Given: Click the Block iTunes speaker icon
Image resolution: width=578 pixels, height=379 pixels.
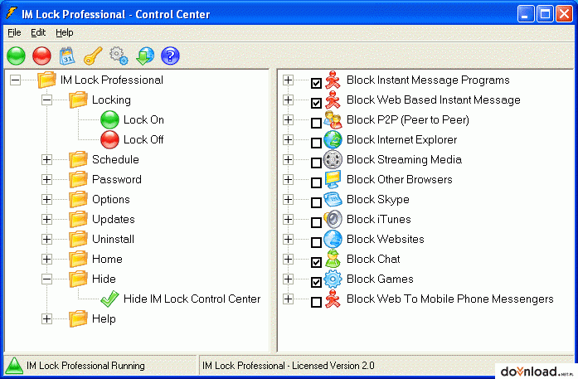Looking at the screenshot, I should pyautogui.click(x=333, y=220).
